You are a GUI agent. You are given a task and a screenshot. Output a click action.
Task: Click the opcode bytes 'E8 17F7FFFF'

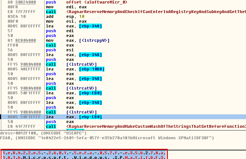tap(22, 12)
